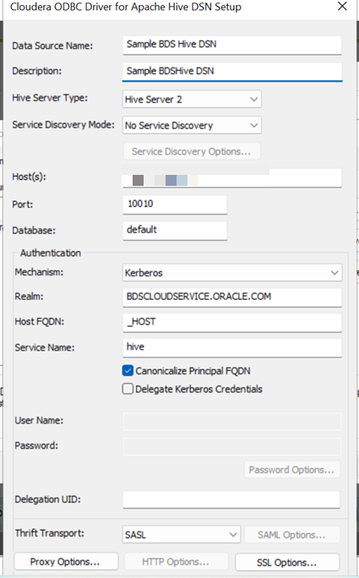Image resolution: width=359 pixels, height=578 pixels.
Task: Click the User Name field
Action: coord(232,422)
